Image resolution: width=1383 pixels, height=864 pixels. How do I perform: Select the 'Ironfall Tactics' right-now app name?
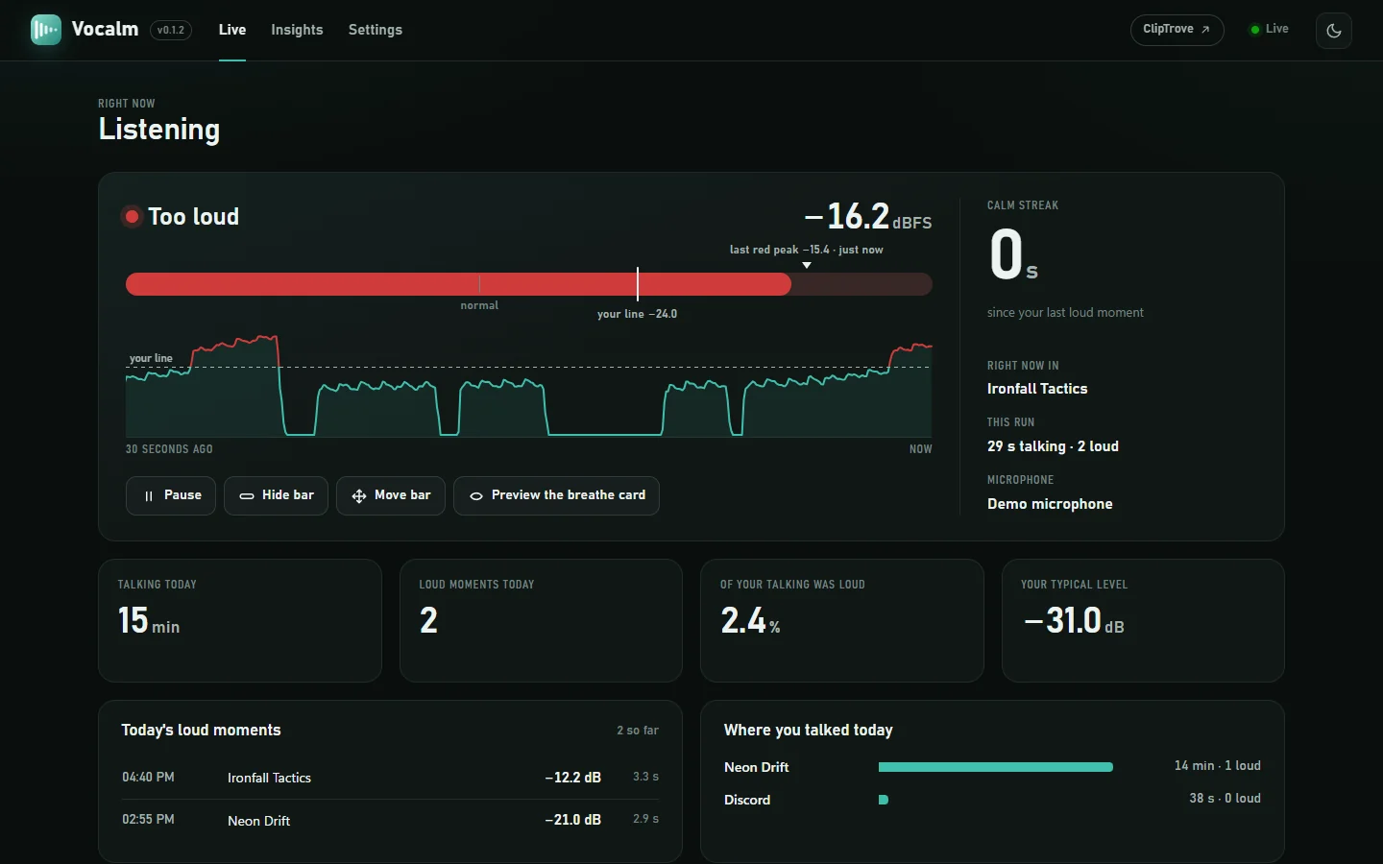point(1037,389)
